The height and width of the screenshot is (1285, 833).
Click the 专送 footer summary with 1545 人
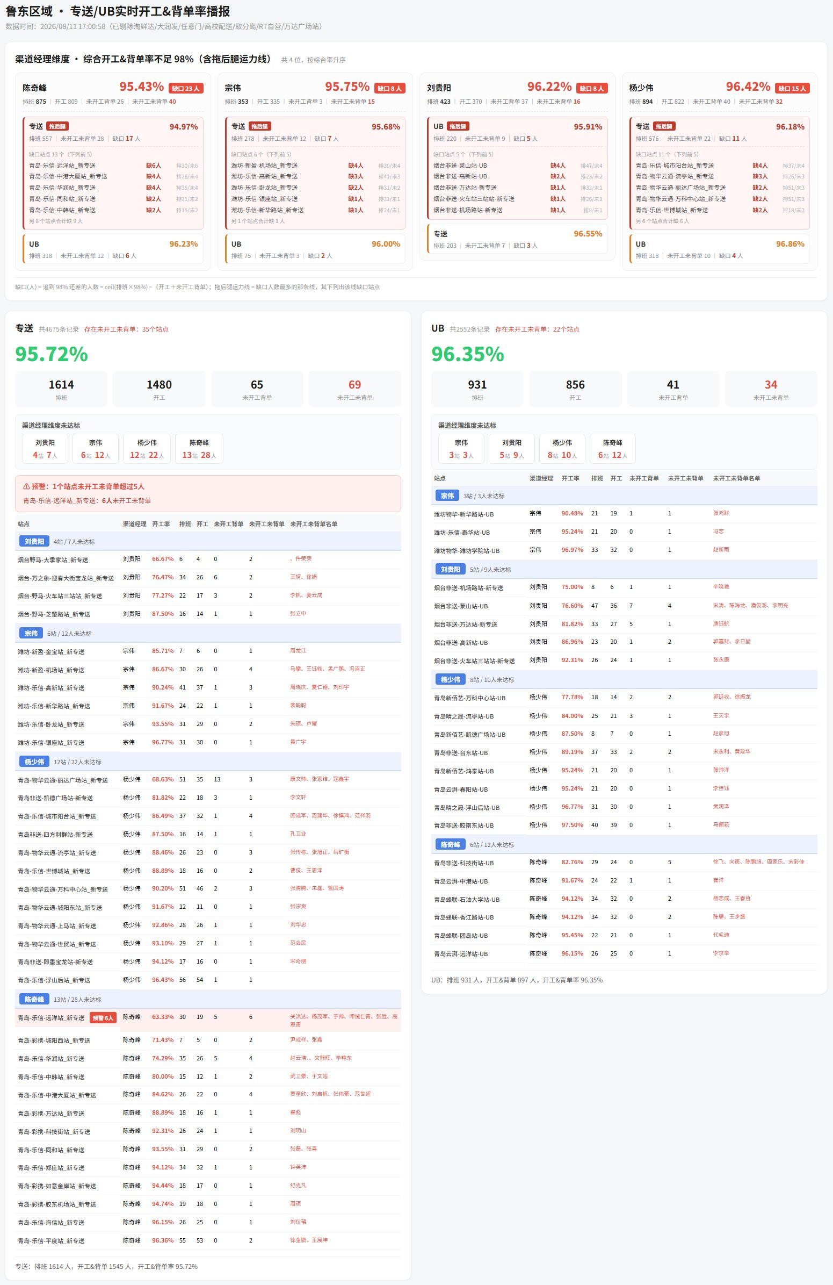click(106, 1267)
